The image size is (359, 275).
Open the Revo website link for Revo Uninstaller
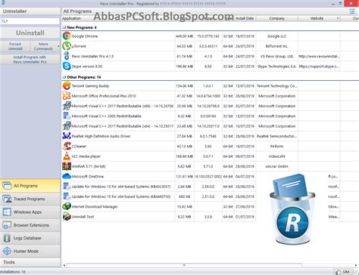319,56
